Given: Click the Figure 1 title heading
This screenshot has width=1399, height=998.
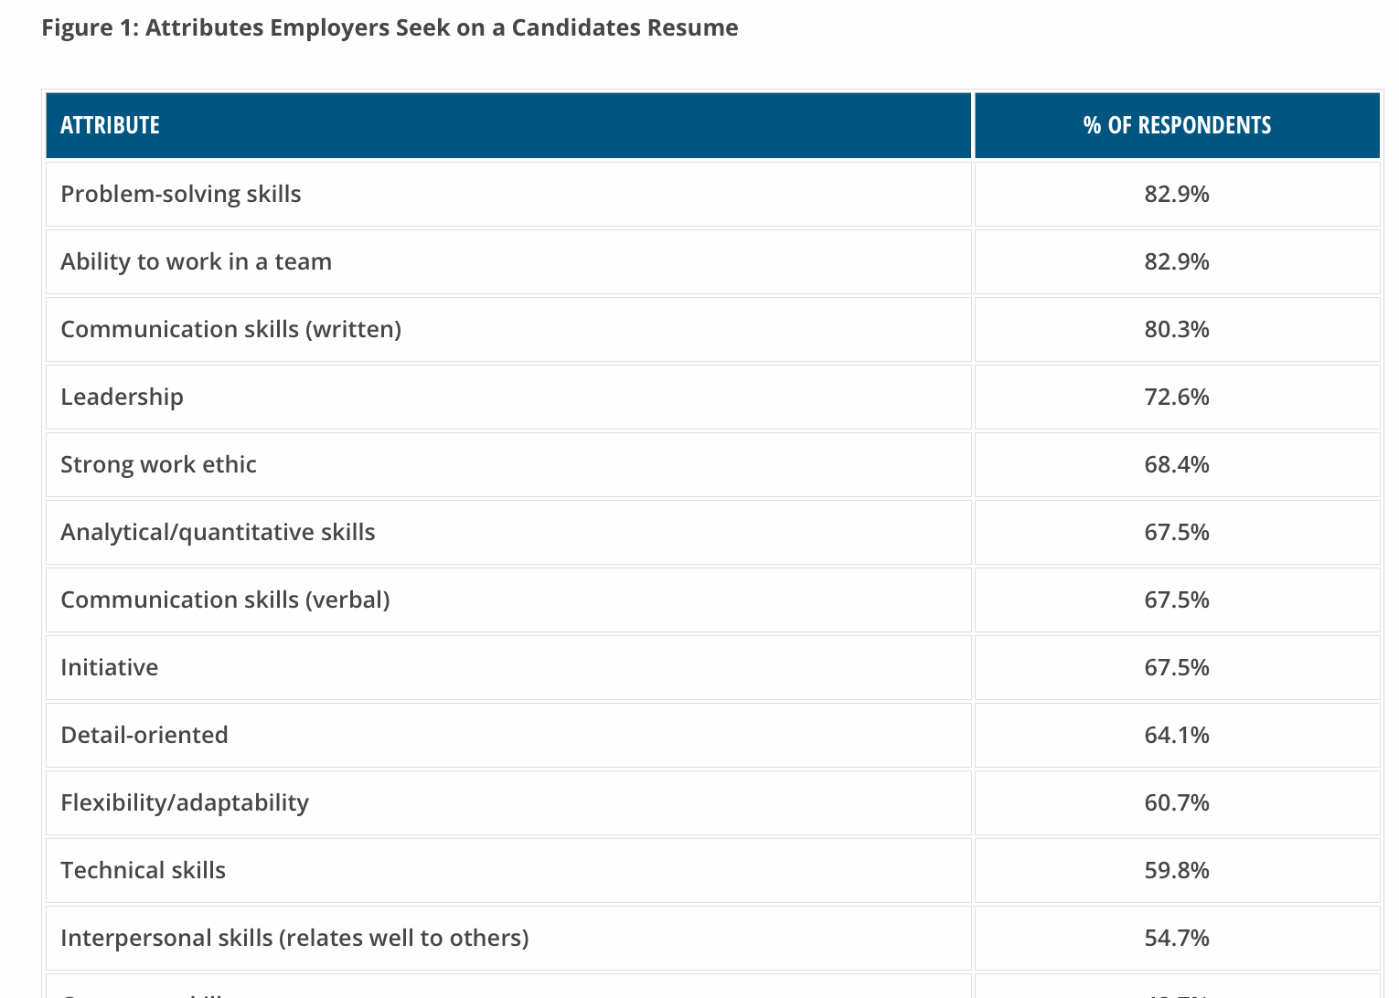Looking at the screenshot, I should click(390, 27).
